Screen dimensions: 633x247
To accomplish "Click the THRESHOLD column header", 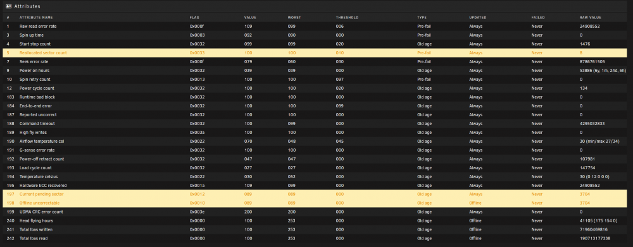I will [x=347, y=18].
